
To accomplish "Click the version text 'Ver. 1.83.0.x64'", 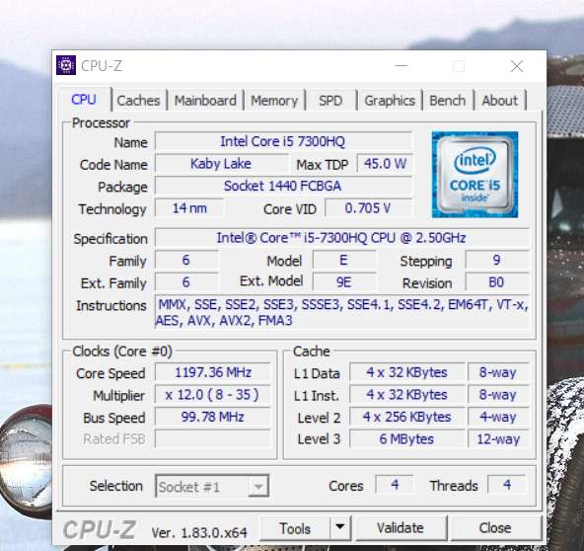I will click(x=199, y=532).
